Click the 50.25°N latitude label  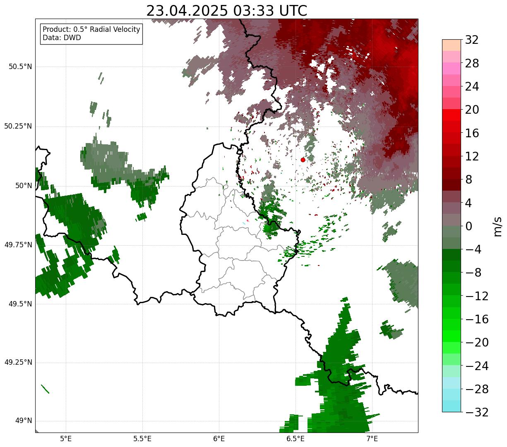18,126
